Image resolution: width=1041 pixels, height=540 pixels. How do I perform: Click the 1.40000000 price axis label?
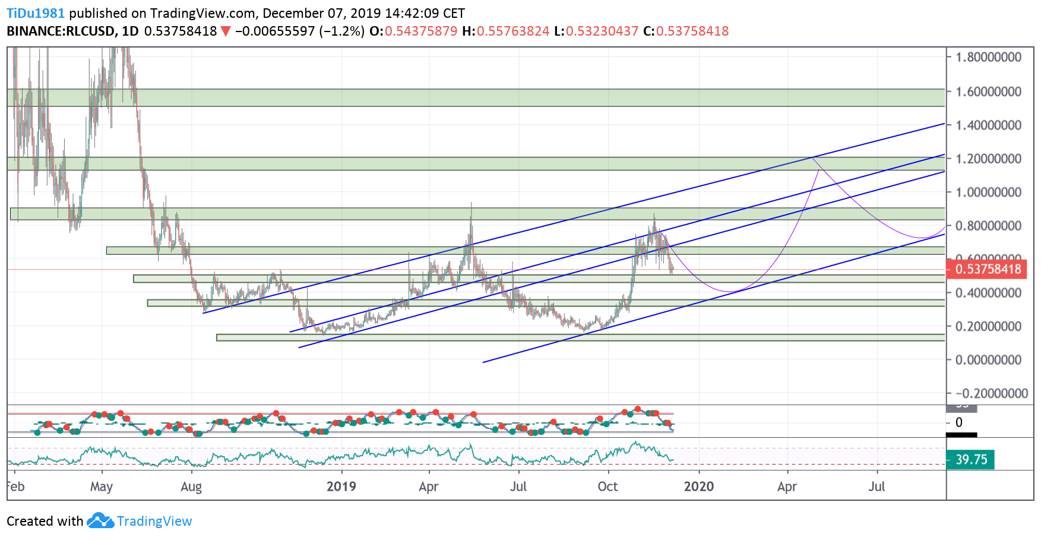[988, 125]
